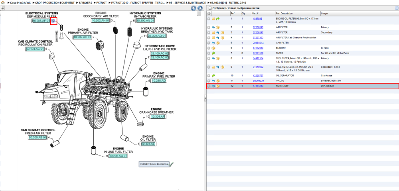Click the blue arrow icon on Ref 4 row
The height and width of the screenshot is (191, 399).
(217, 37)
